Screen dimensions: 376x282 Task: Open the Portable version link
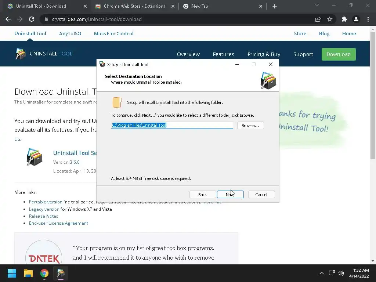coord(46,202)
